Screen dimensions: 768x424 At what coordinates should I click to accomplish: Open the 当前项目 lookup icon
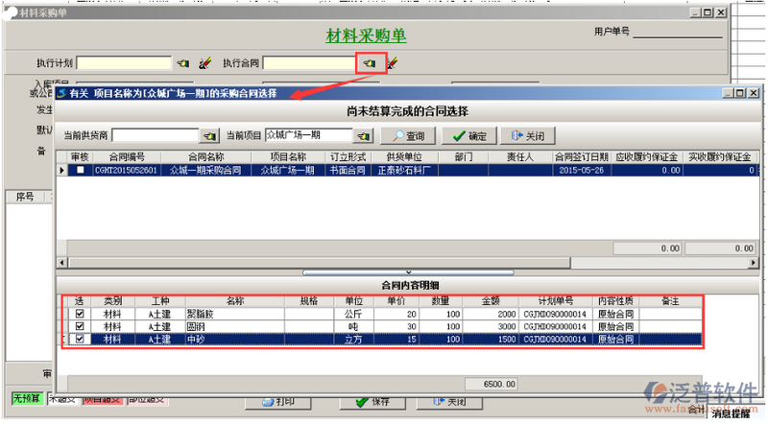click(x=363, y=136)
